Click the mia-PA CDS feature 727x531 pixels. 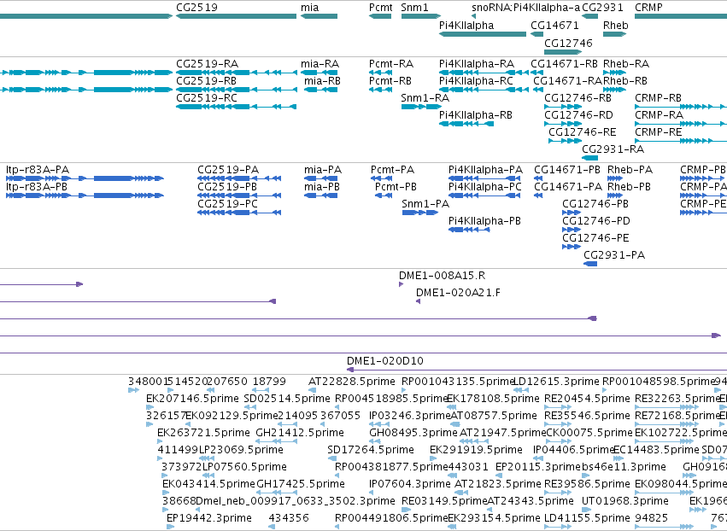(x=321, y=178)
